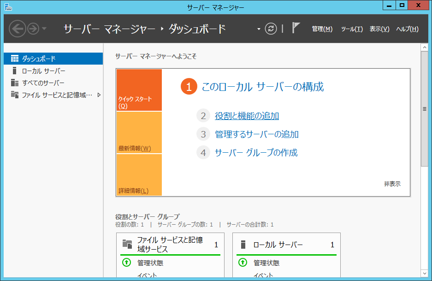The image size is (432, 281).
Task: Open the dropdown arrow left of refresh
Action: pos(259,29)
